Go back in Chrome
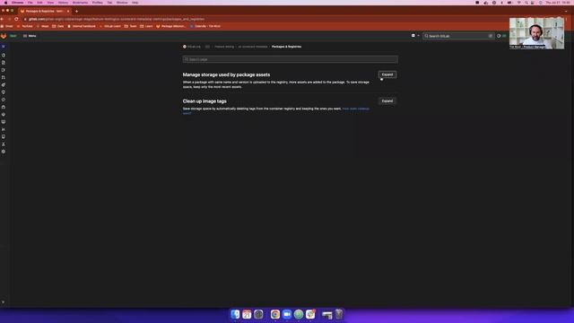Screen dimensions: 574x323 pos(2,19)
